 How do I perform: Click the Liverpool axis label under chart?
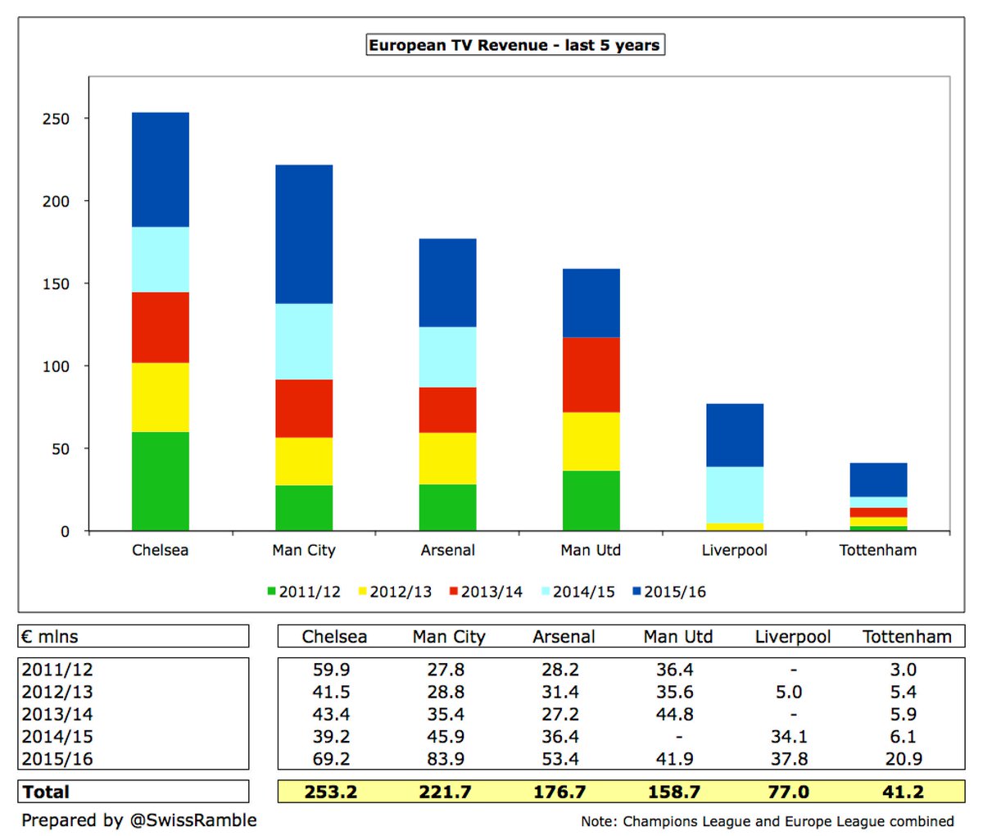[x=735, y=550]
